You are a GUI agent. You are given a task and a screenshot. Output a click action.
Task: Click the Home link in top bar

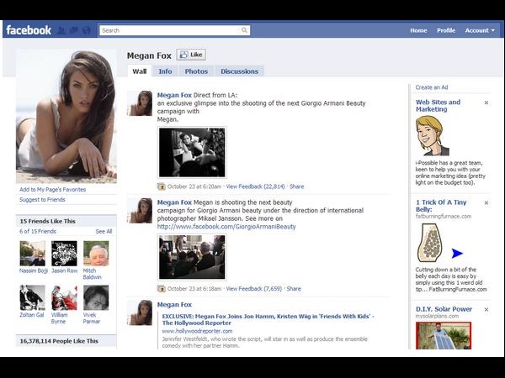point(418,30)
